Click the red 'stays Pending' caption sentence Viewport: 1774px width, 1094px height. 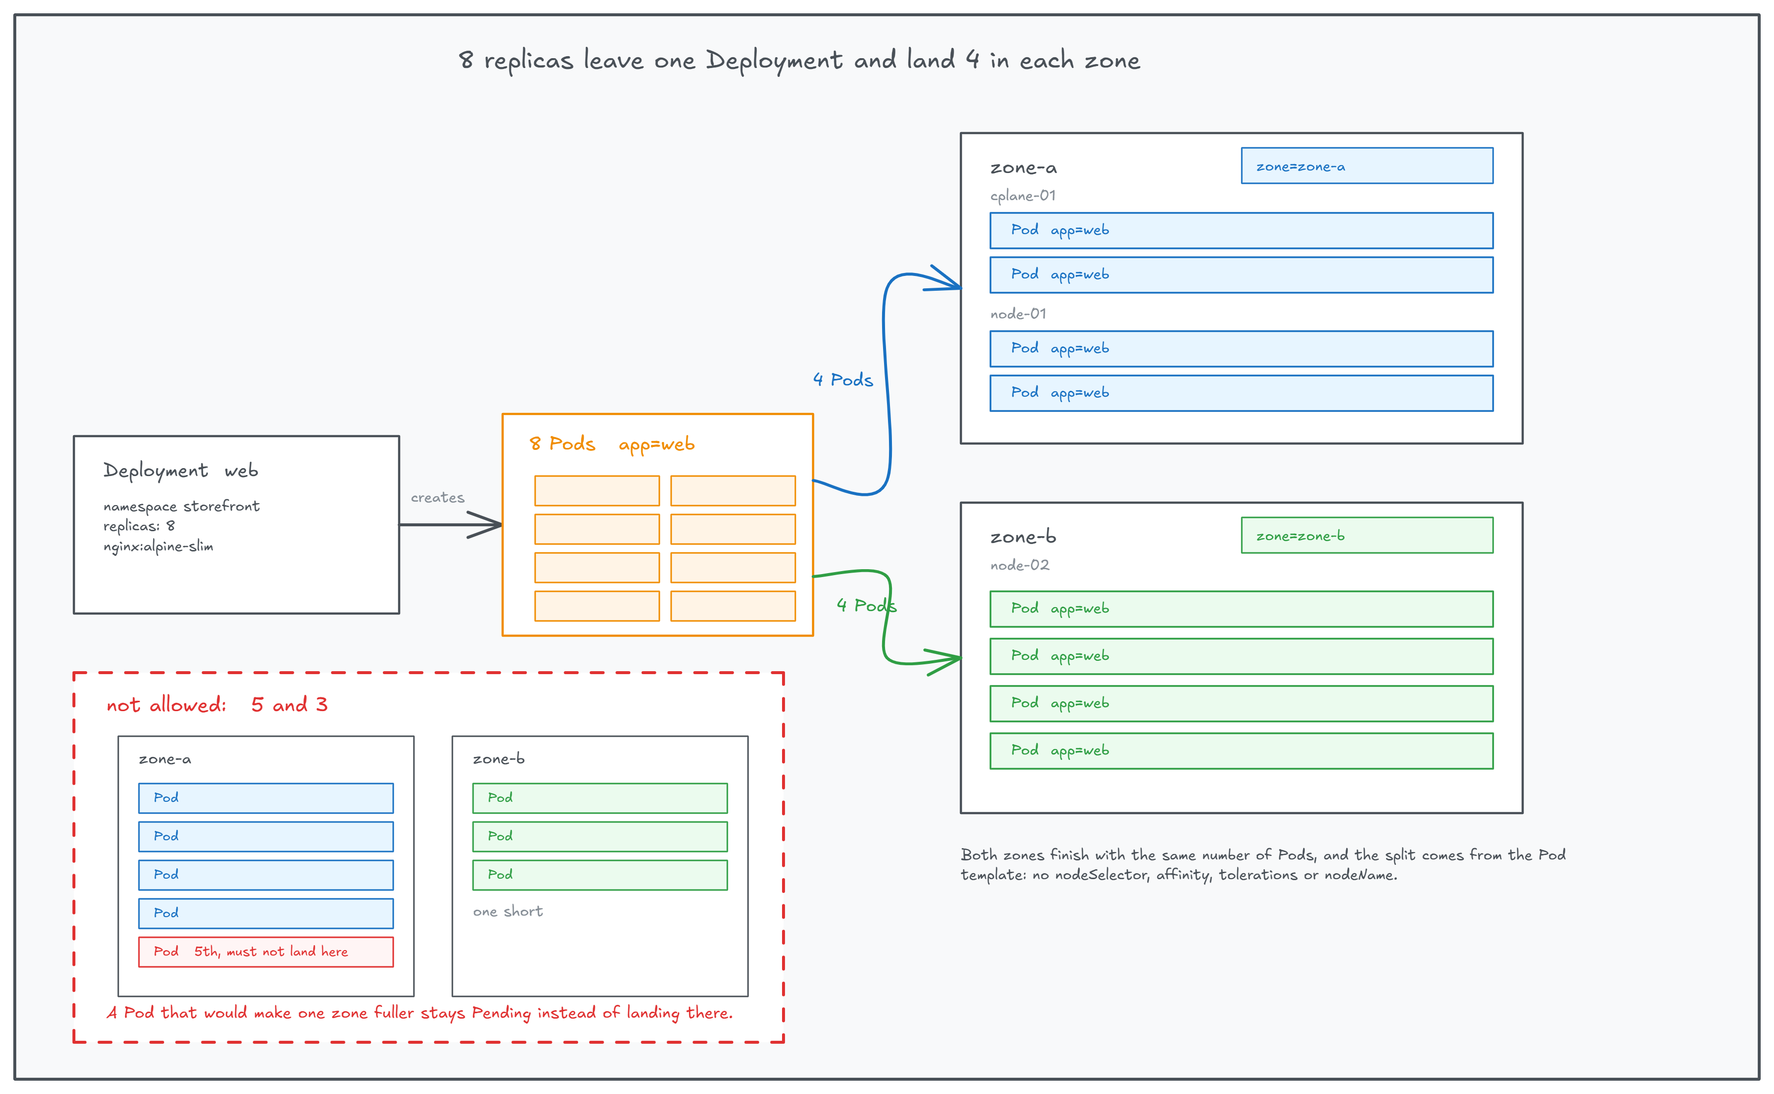tap(420, 1013)
